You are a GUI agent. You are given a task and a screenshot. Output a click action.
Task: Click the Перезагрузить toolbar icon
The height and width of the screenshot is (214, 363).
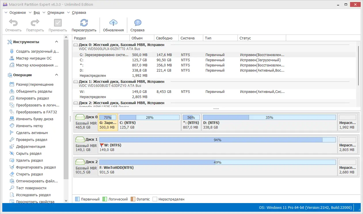tap(84, 25)
